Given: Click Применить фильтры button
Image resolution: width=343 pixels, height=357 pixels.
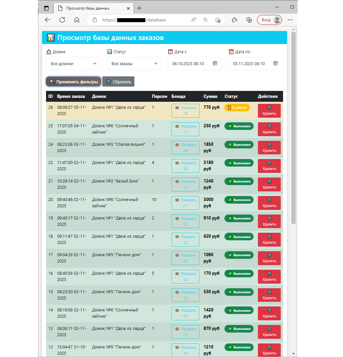Looking at the screenshot, I should pos(73,82).
